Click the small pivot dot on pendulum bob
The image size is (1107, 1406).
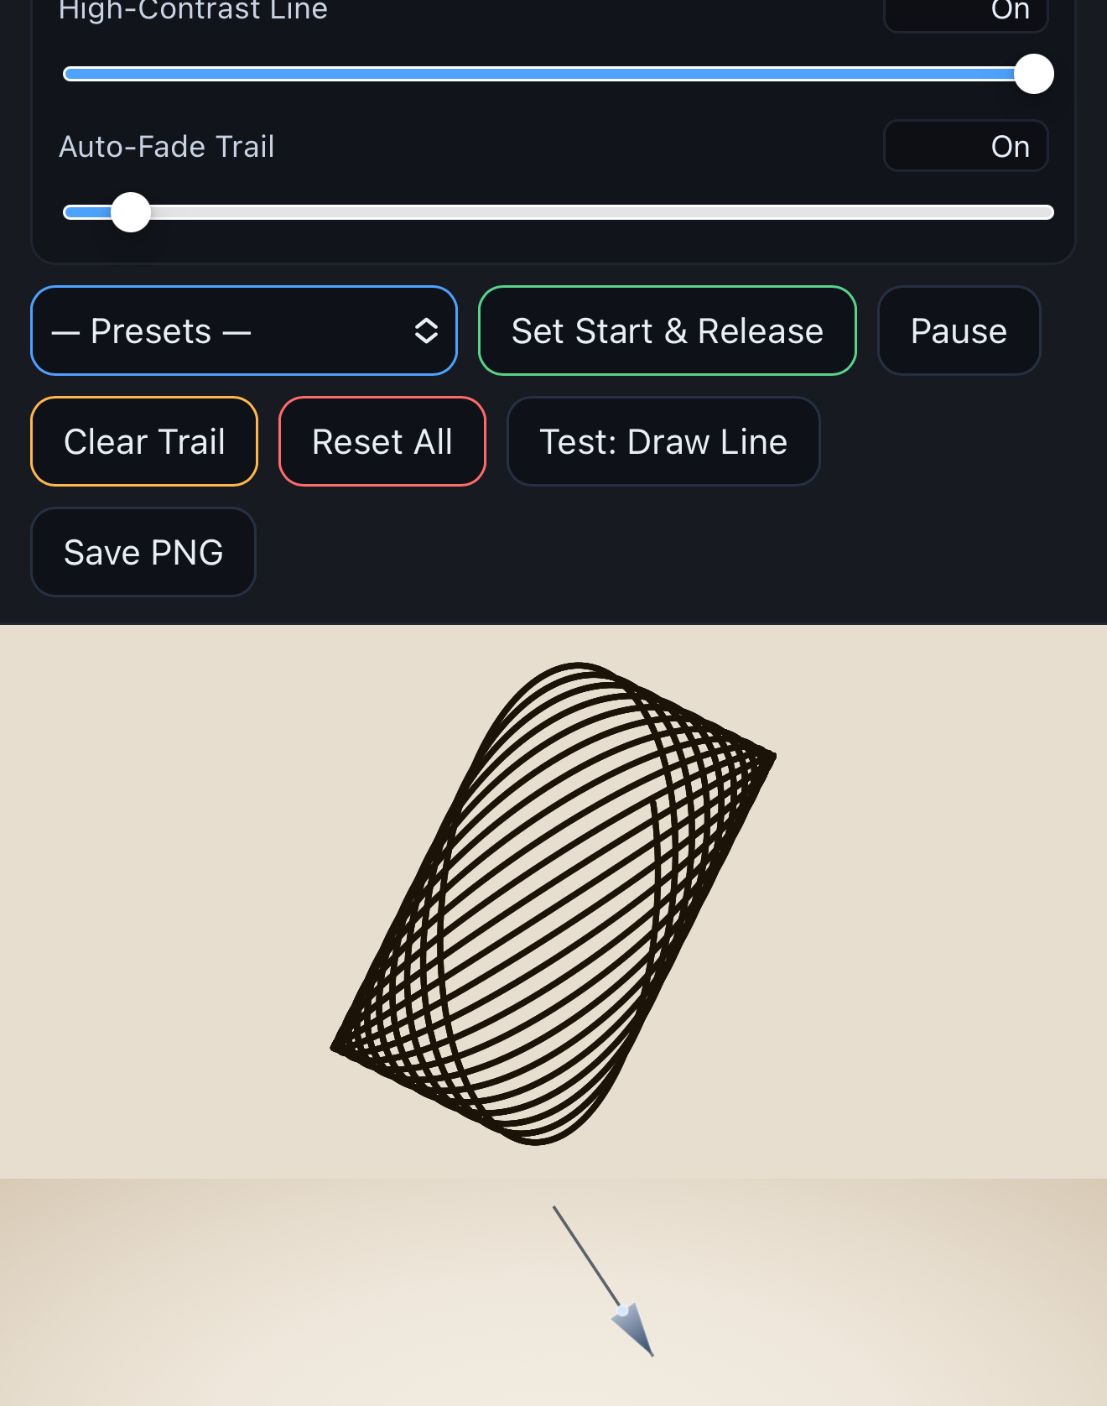click(622, 1310)
